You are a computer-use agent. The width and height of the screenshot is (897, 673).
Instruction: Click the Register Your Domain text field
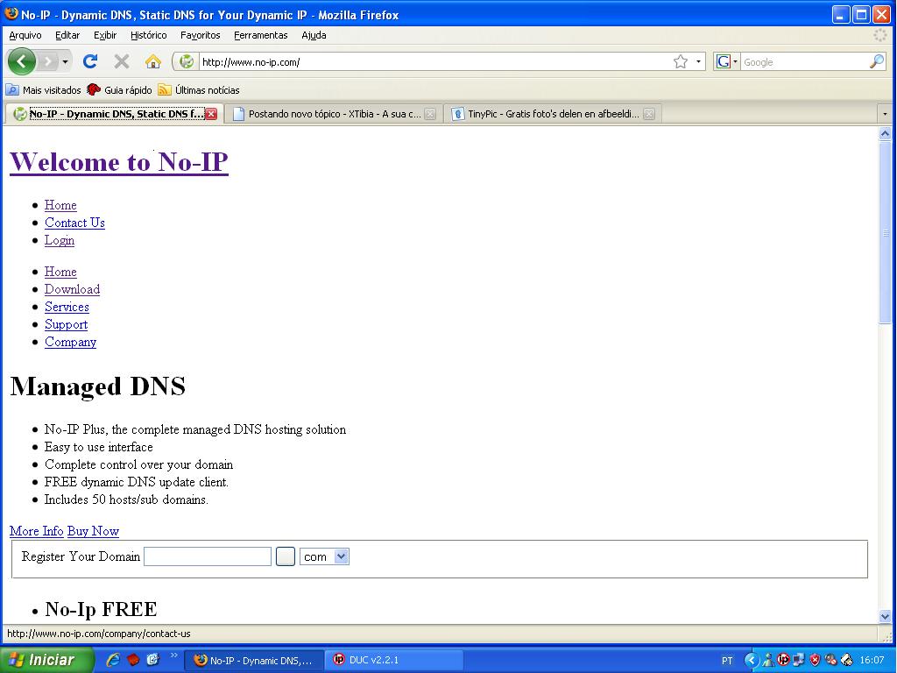tap(208, 556)
